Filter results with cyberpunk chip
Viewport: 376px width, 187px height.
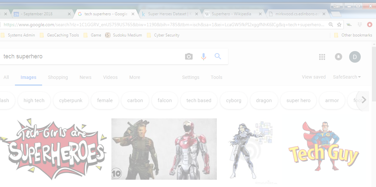coord(71,100)
